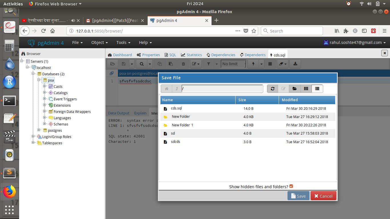Toggle Show hidden files and folders checkbox
This screenshot has height=219, width=390.
[x=291, y=186]
